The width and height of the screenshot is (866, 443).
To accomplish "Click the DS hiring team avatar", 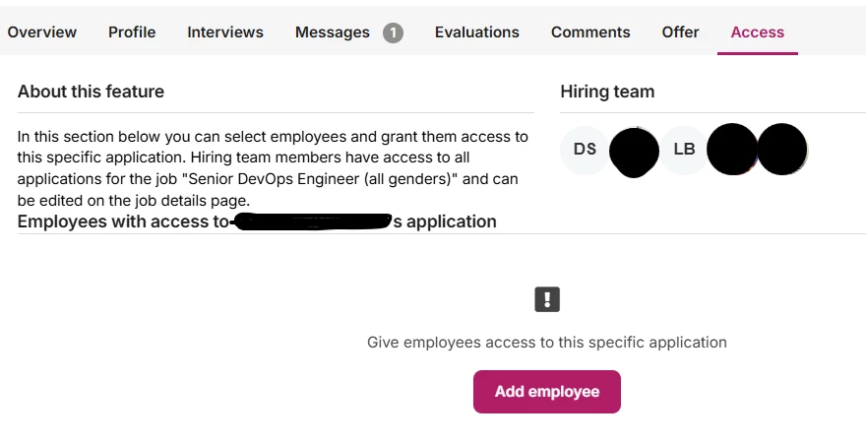I will (x=585, y=150).
